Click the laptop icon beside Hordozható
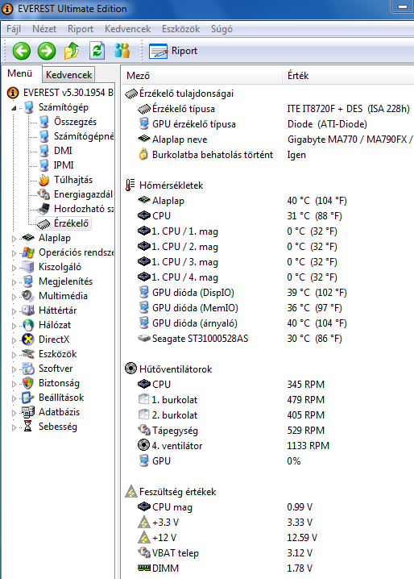 click(43, 209)
